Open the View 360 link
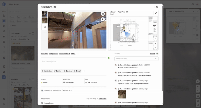The width and height of the screenshot is (201, 108). pos(44,54)
